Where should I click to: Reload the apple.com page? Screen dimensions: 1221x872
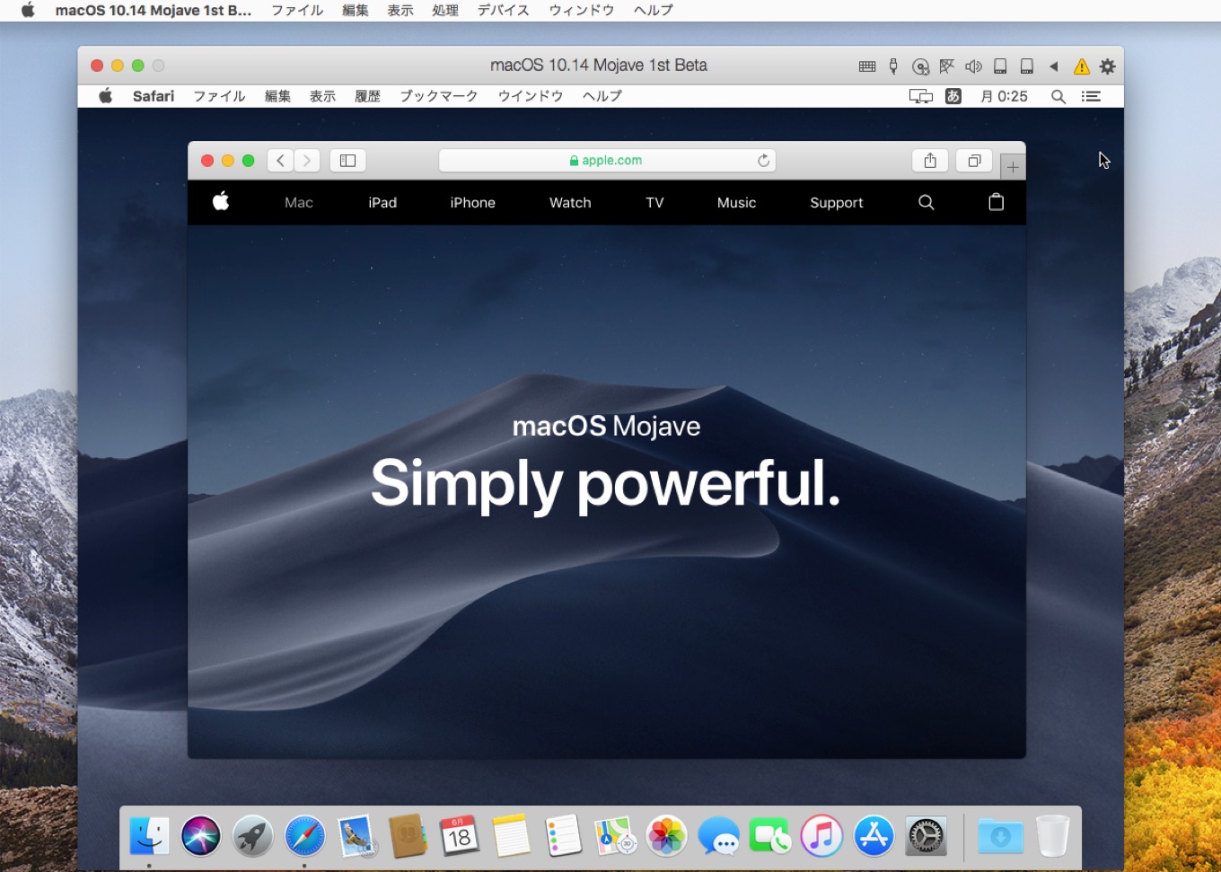tap(763, 161)
